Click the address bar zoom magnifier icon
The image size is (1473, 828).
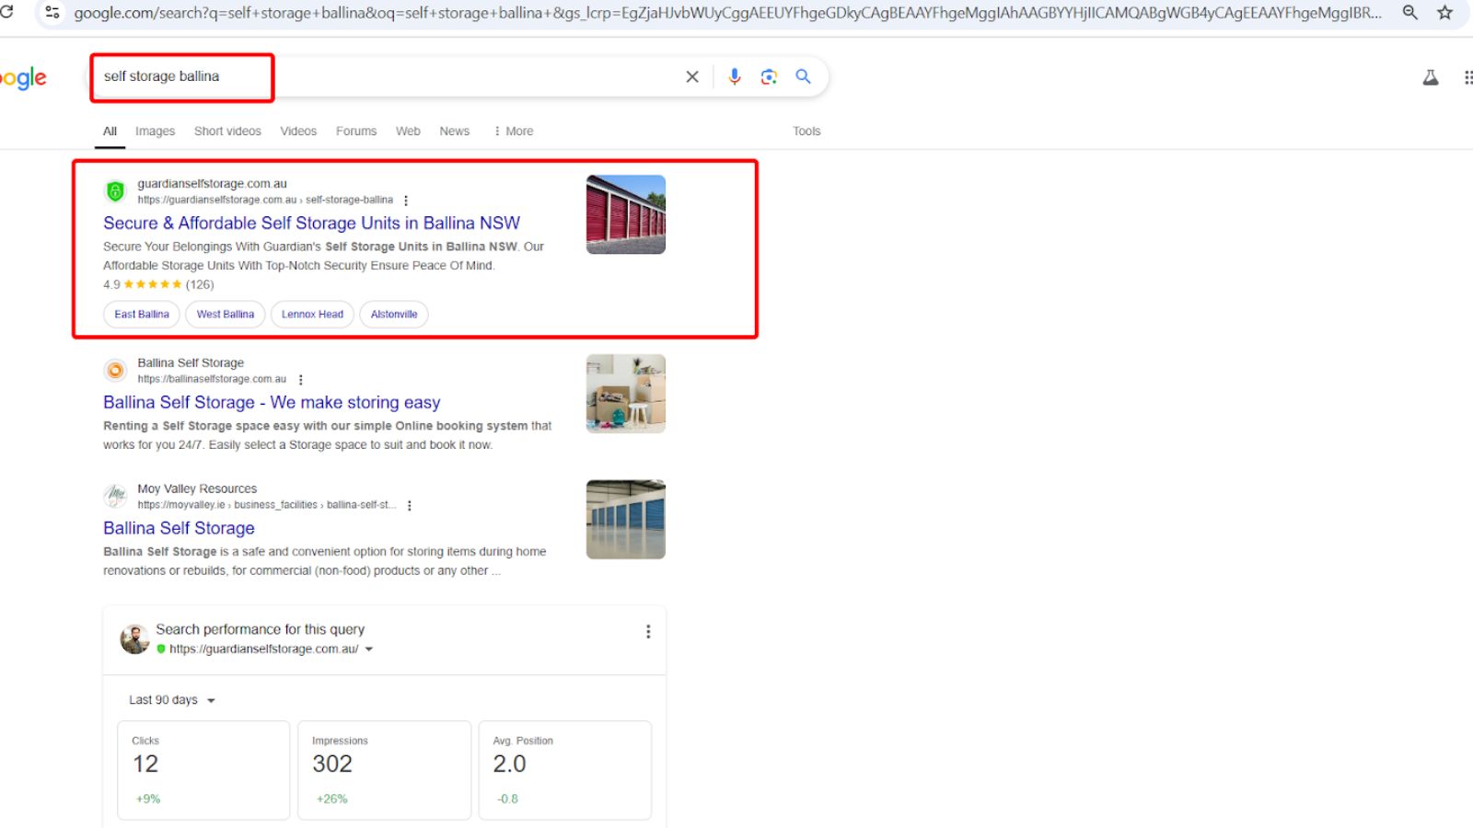pyautogui.click(x=1409, y=12)
